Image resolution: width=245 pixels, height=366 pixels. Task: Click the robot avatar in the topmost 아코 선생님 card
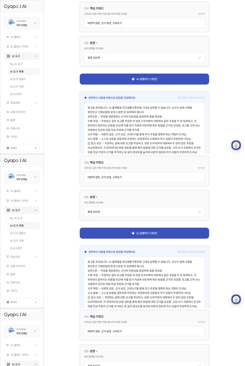coord(11,23)
